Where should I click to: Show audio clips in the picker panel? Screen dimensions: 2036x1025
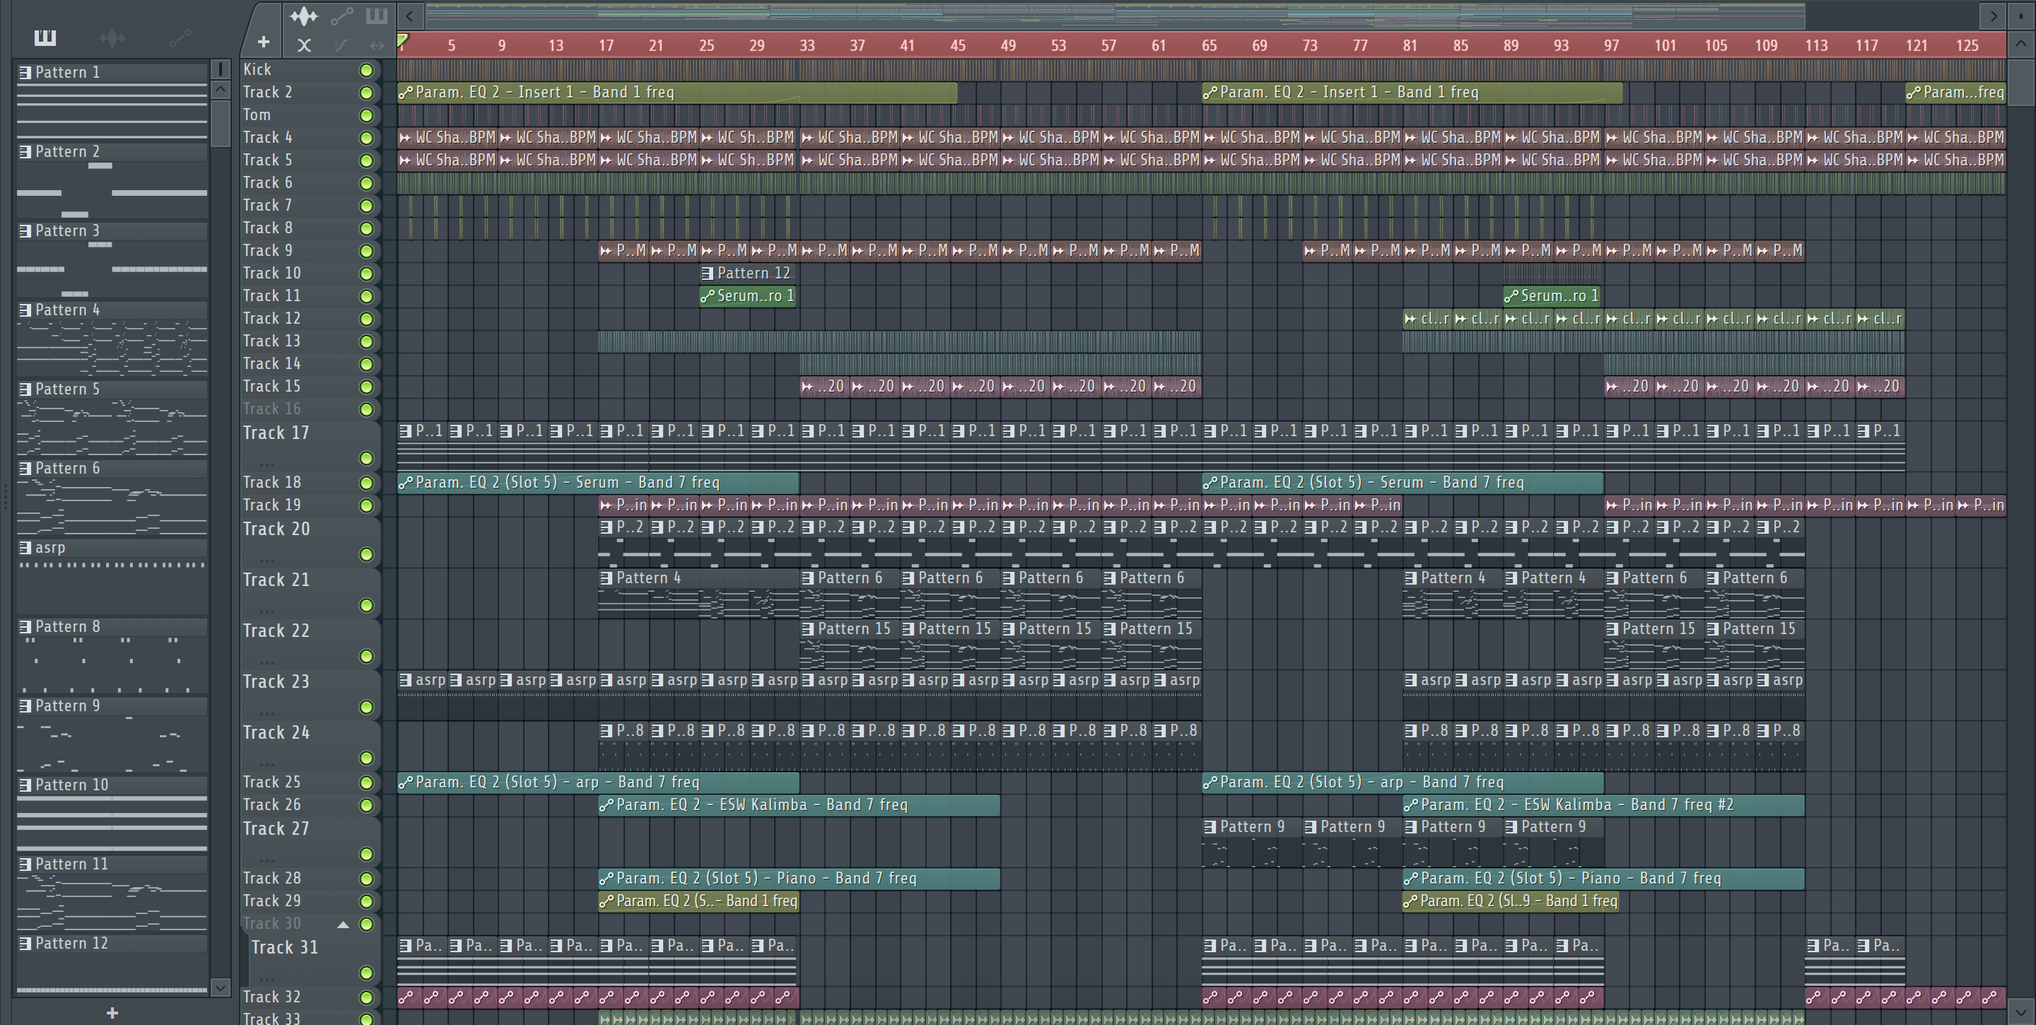[x=112, y=37]
